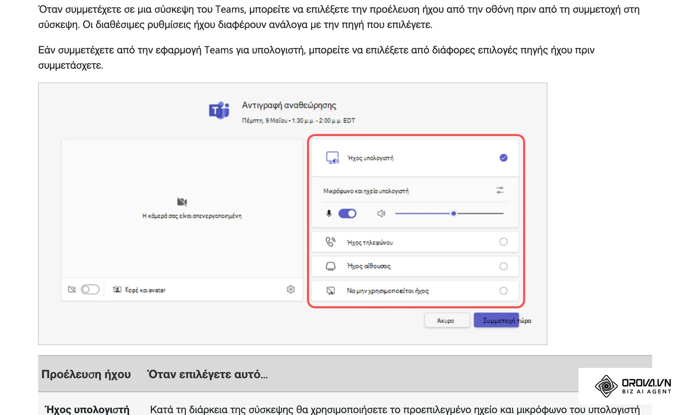Click the meeting date and time text
The height and width of the screenshot is (415, 698).
298,120
